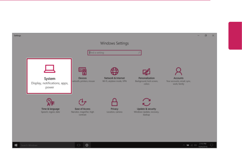Viewport: 242px width, 155px height.
Task: Open Accounts person icon
Action: click(x=178, y=71)
